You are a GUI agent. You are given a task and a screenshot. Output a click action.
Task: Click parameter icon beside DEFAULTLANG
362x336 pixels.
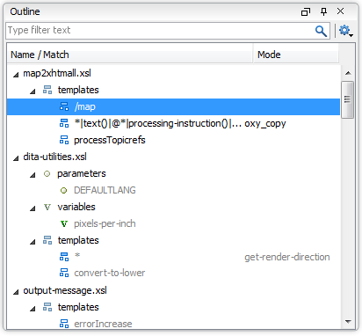pyautogui.click(x=63, y=191)
